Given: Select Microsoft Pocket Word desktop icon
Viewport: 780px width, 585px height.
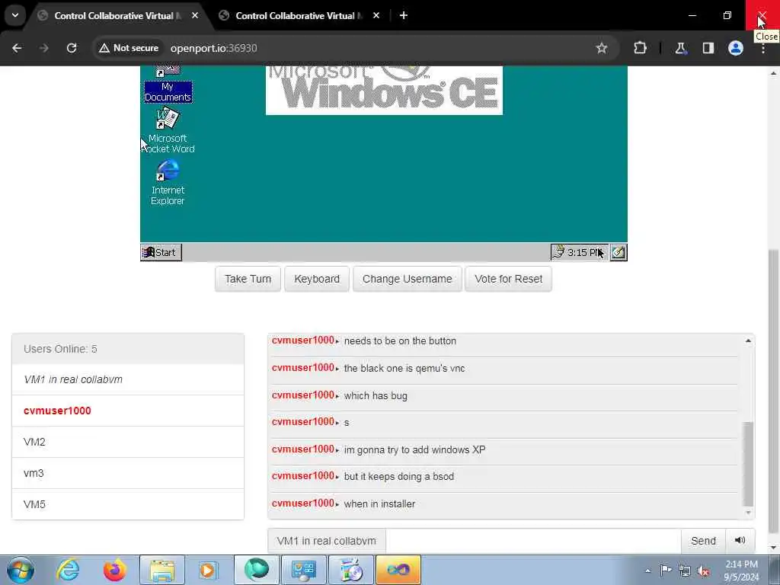Looking at the screenshot, I should tap(168, 131).
